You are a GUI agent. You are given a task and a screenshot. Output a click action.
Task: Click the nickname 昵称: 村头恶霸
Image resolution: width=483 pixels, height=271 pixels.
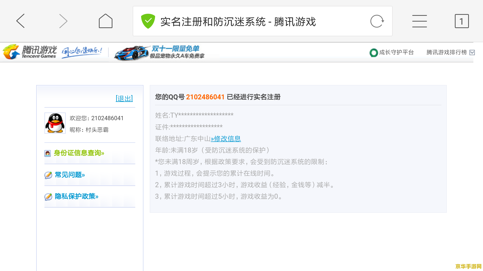coord(89,130)
